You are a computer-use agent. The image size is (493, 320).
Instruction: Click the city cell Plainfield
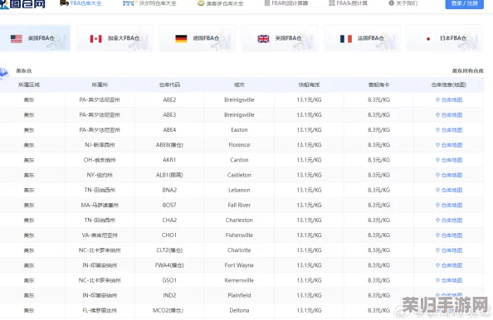(x=239, y=295)
